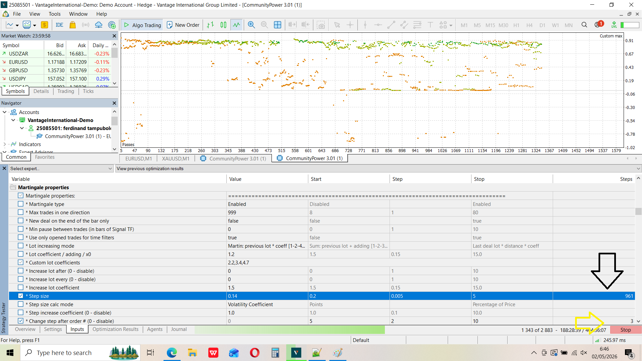Image resolution: width=642 pixels, height=361 pixels.
Task: Open View previous optimization results dropdown
Action: [378, 168]
